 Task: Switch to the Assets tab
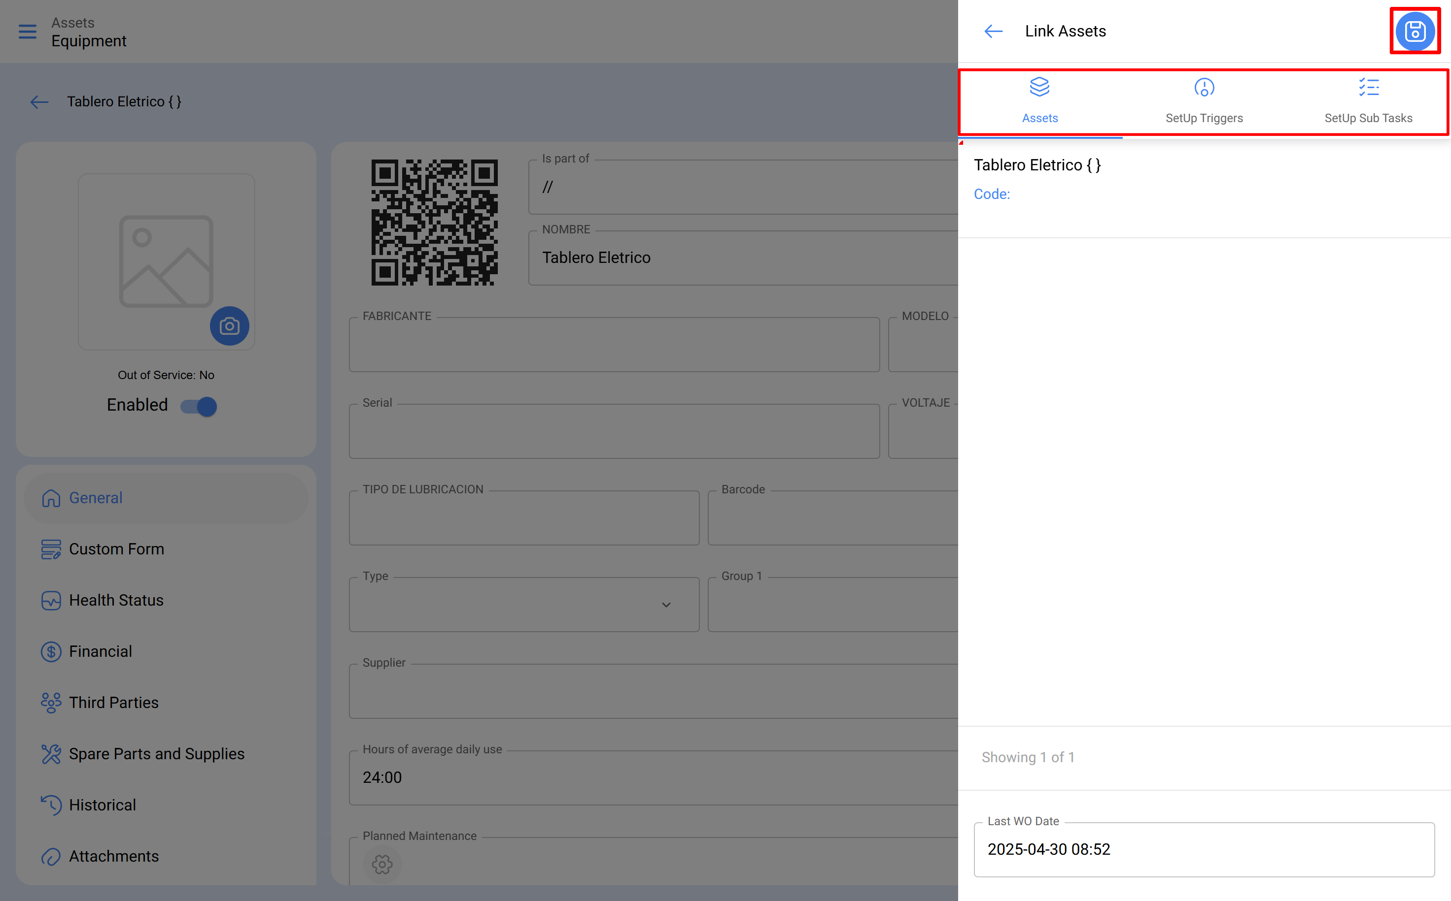(x=1040, y=101)
